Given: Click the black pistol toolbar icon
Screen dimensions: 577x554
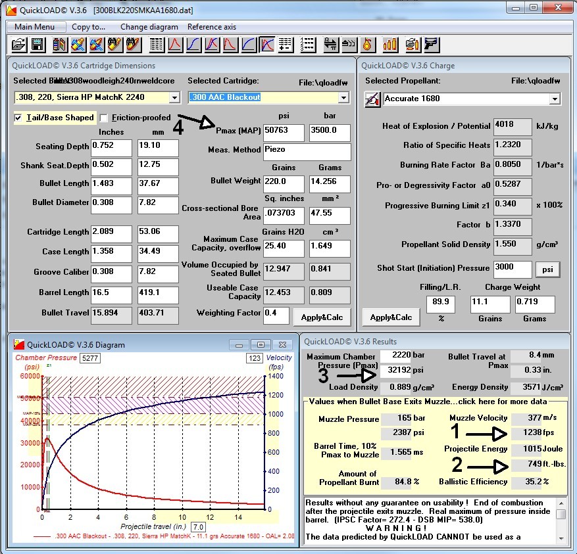Looking at the screenshot, I should click(x=432, y=45).
